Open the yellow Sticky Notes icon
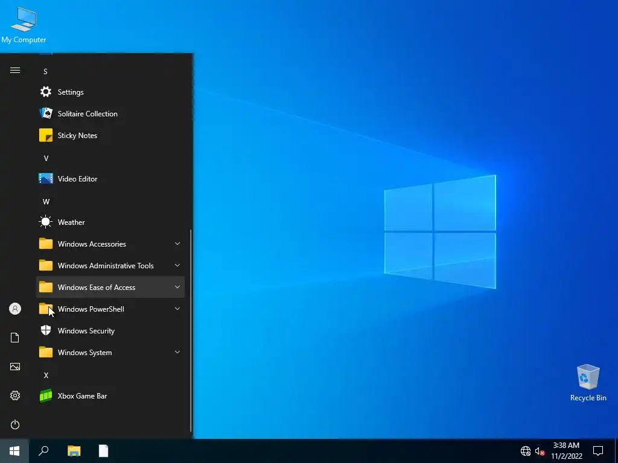 [x=46, y=135]
